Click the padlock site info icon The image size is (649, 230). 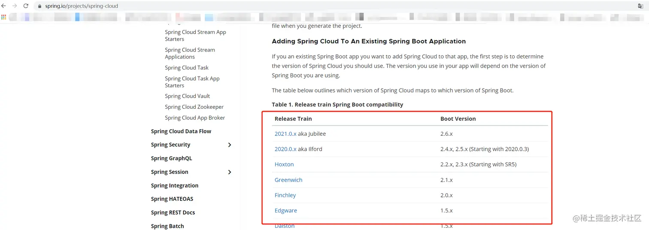40,6
